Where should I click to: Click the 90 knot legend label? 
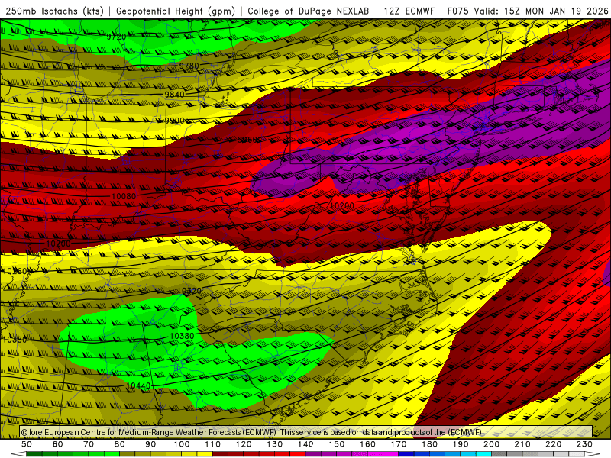click(150, 444)
